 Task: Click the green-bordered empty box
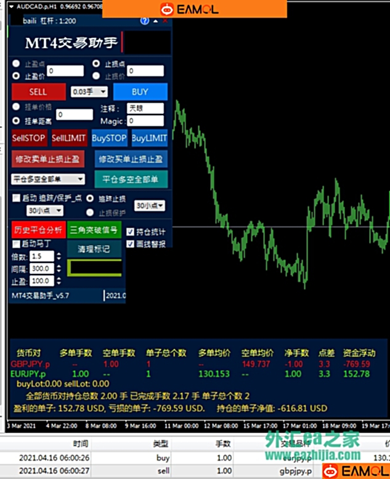94,268
